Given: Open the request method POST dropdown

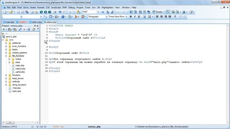Looking at the screenshot, I should tap(98, 12).
